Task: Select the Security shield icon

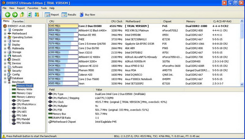Action: (9, 71)
